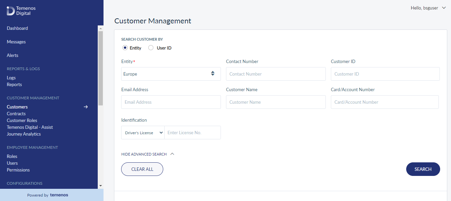Click the Email Address input field
The height and width of the screenshot is (201, 451).
[171, 102]
